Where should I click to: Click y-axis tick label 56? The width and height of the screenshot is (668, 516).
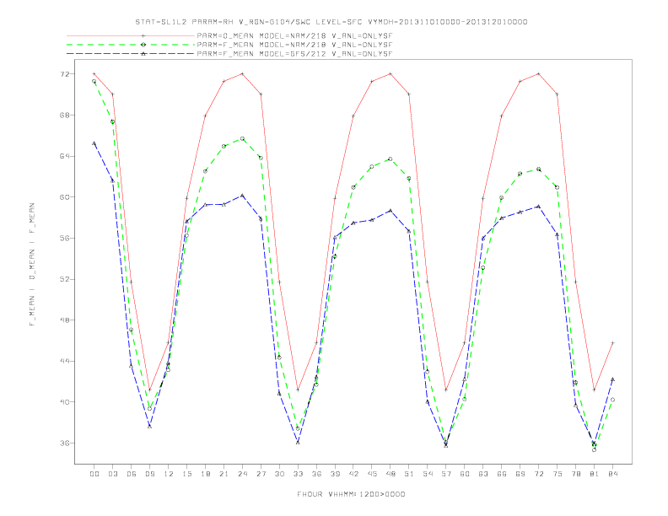coord(65,239)
